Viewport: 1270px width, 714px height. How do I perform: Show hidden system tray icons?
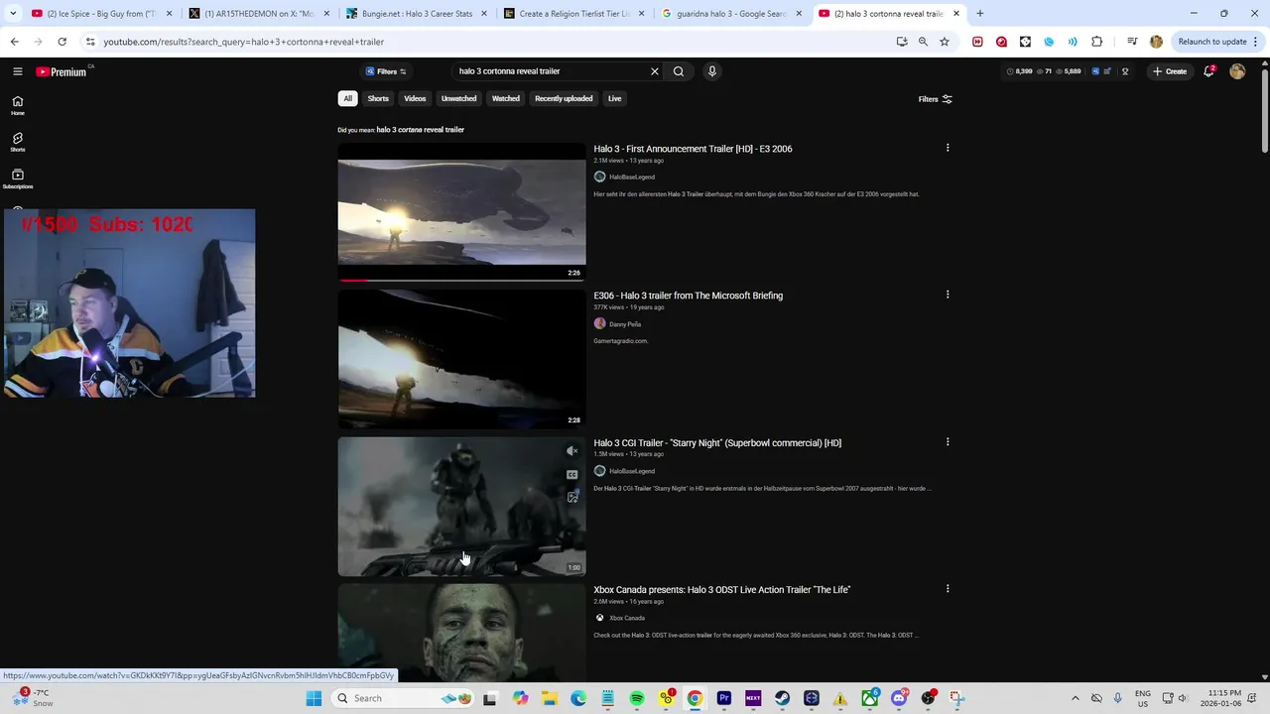point(1075,698)
